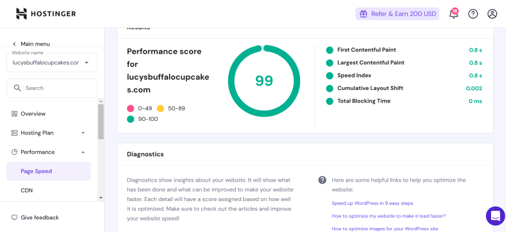
Task: Click the First Contentful Paint label
Action: click(x=367, y=50)
